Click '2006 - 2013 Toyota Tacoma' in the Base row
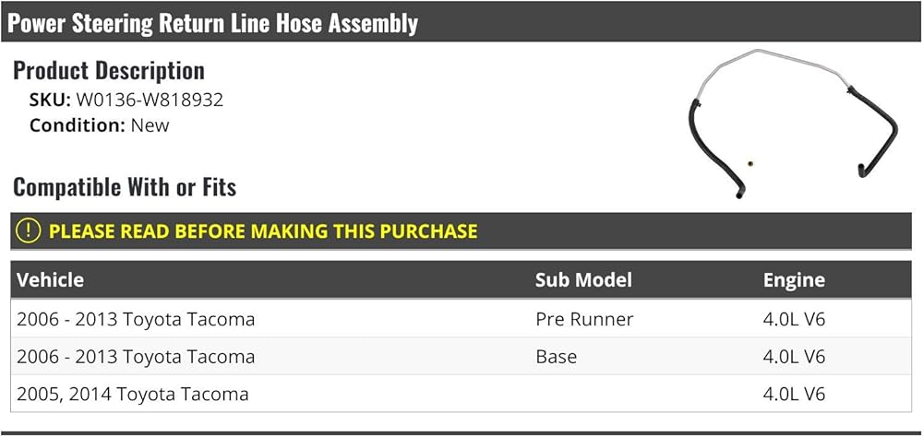 (x=136, y=357)
